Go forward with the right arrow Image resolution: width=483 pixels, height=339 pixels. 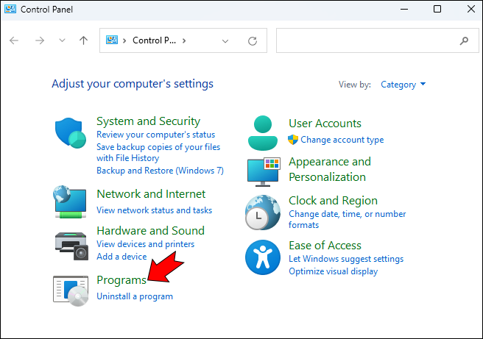pos(40,40)
